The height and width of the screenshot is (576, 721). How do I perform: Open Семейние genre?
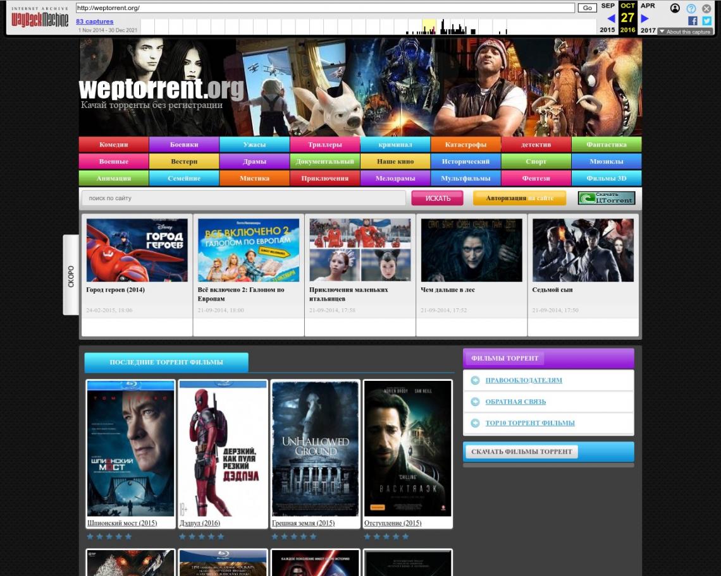[x=184, y=178]
